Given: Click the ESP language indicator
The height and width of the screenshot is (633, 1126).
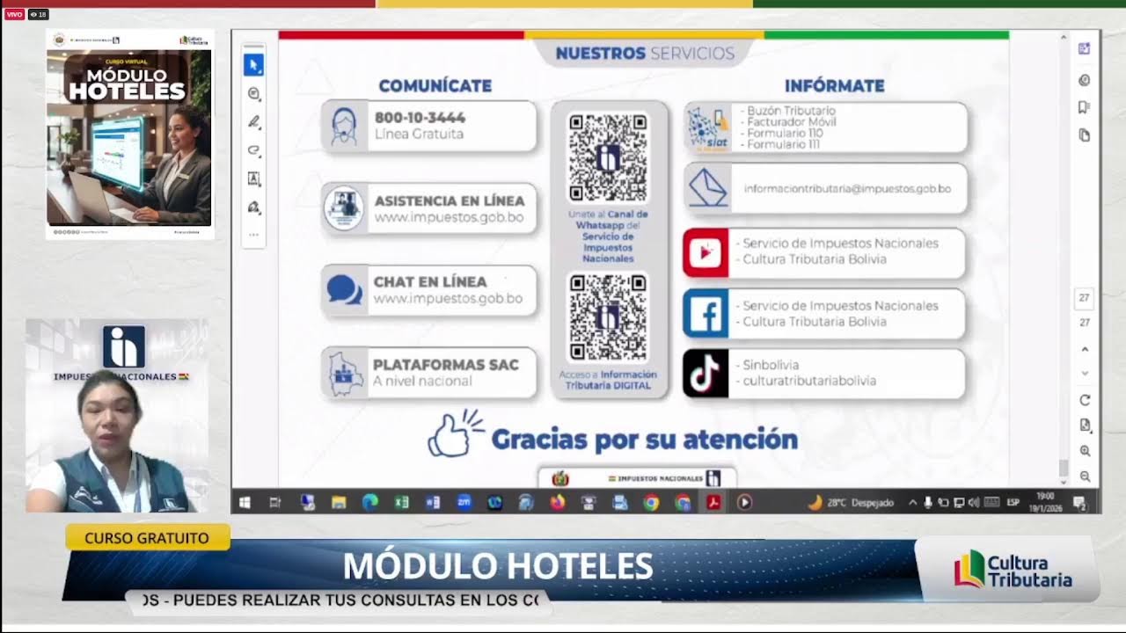Looking at the screenshot, I should tap(1013, 503).
